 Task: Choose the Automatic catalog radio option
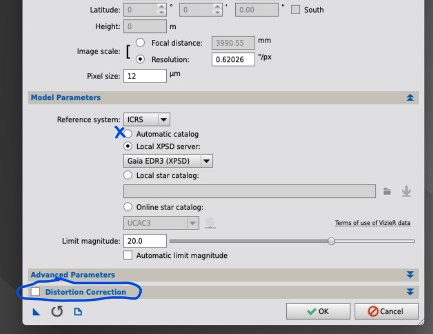pos(128,134)
